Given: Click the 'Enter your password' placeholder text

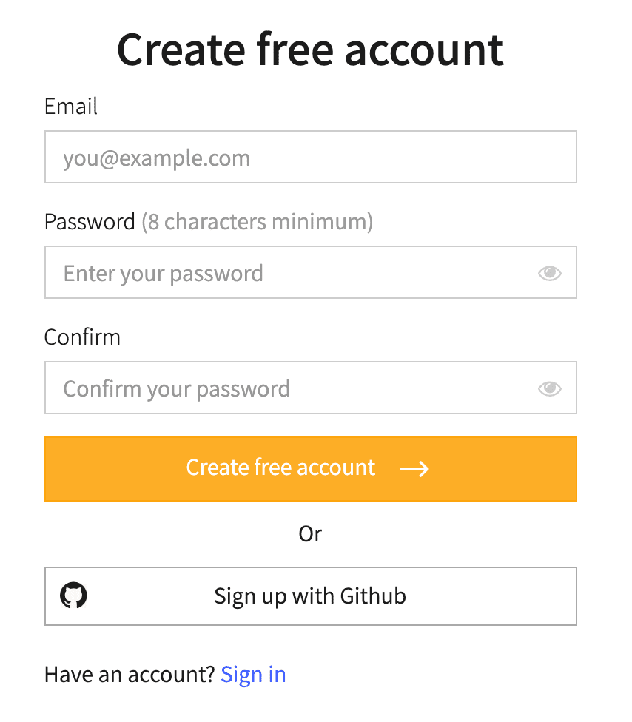Looking at the screenshot, I should pyautogui.click(x=163, y=274).
